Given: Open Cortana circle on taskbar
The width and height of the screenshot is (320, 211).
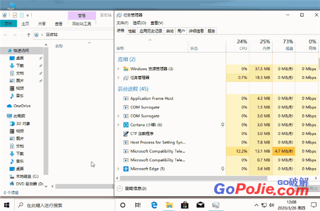Looking at the screenshot, I should pos(123,205).
